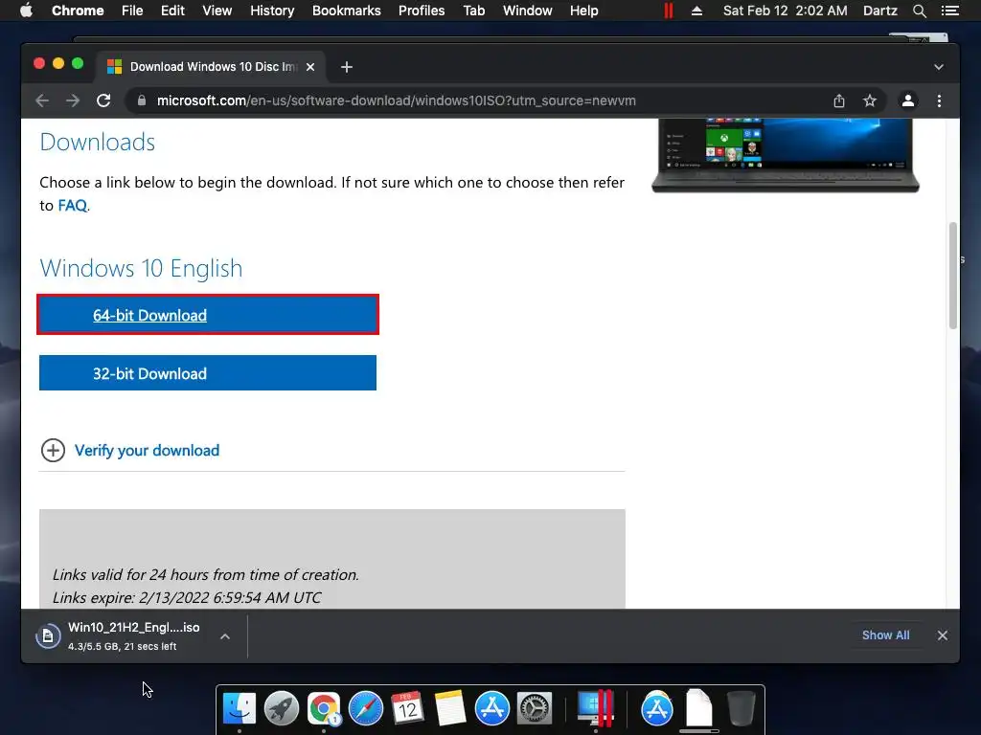Close the downloads bar
This screenshot has width=981, height=735.
pyautogui.click(x=943, y=635)
